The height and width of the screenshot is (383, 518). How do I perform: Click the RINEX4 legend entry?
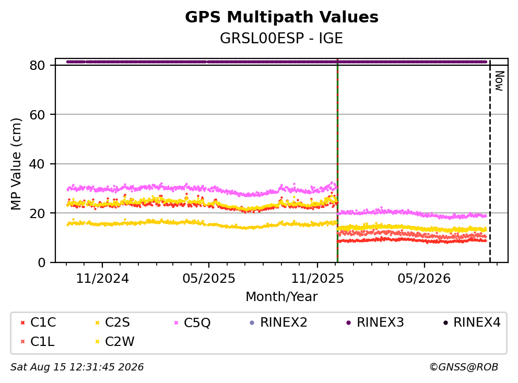click(x=472, y=322)
